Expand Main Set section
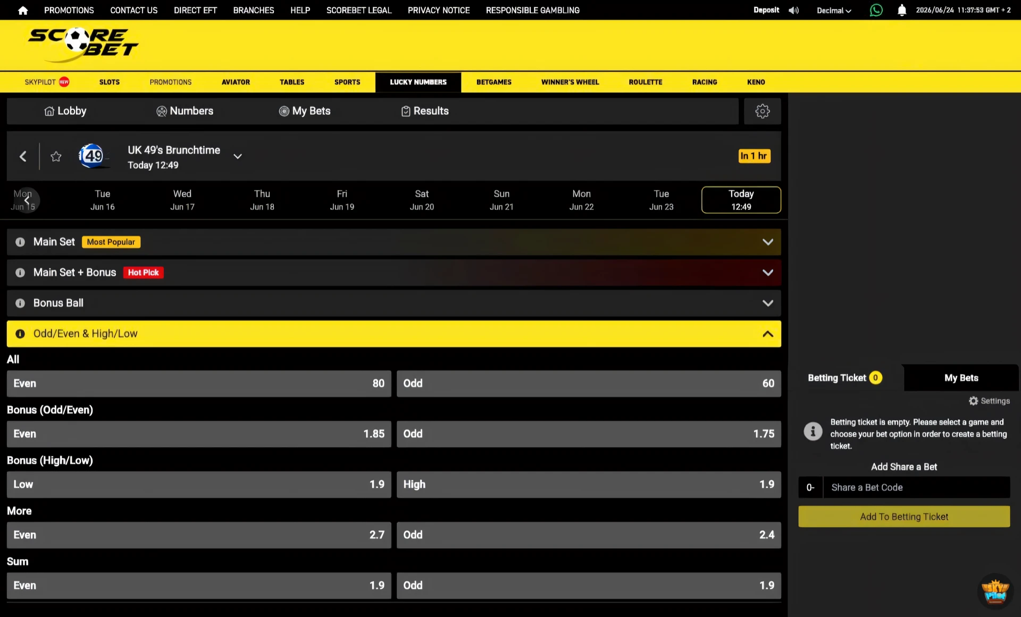This screenshot has height=617, width=1021. [767, 242]
